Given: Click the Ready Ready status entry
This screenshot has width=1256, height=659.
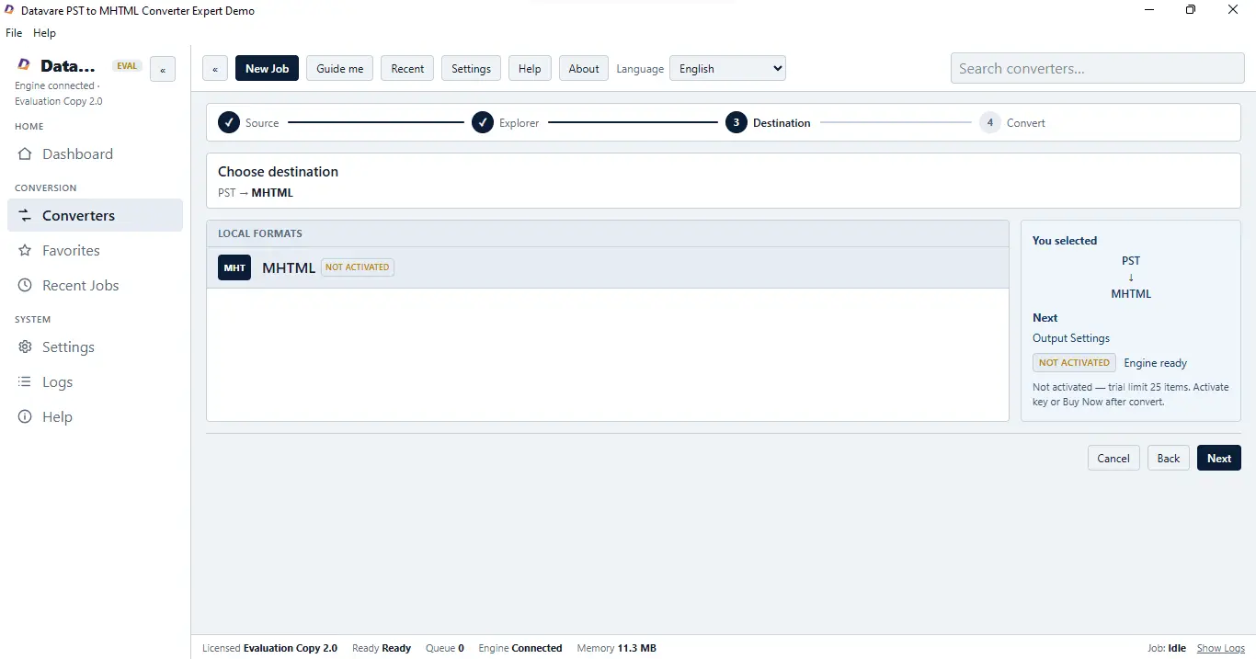Looking at the screenshot, I should coord(382,648).
